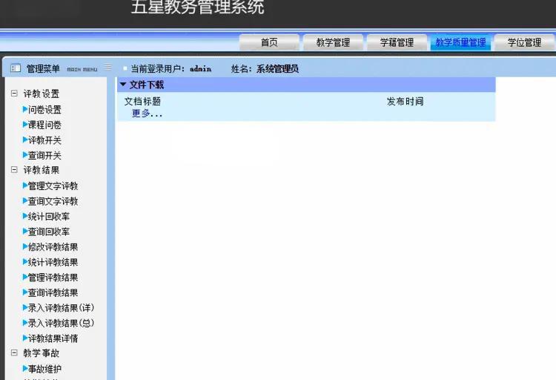Collapse the 评教设置 tree node

pos(14,94)
